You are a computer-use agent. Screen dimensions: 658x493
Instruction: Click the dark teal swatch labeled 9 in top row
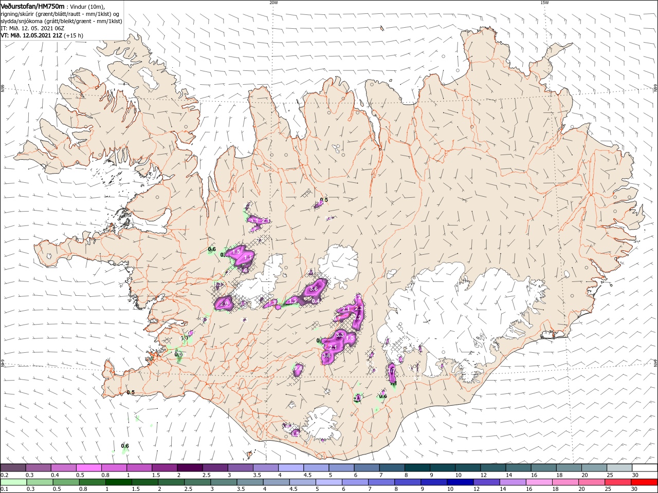(x=442, y=468)
